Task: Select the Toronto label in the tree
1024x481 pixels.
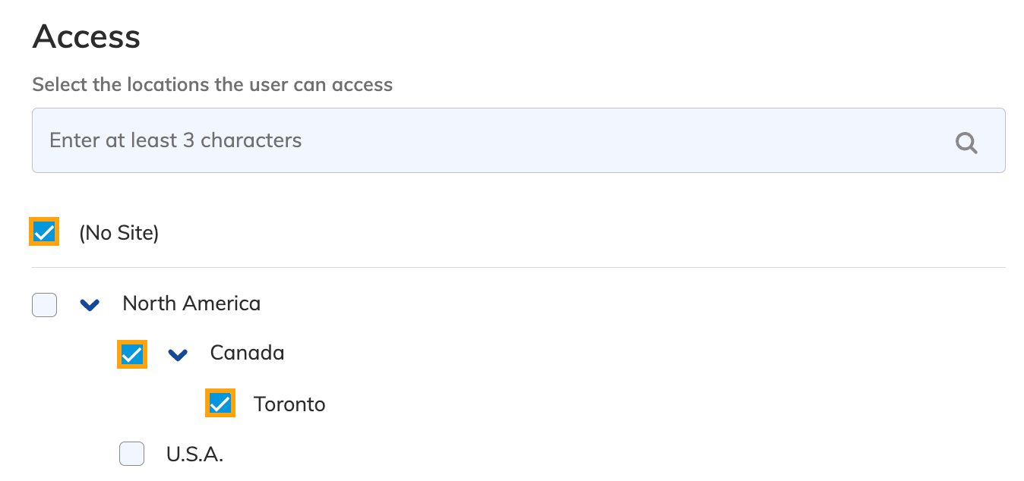Action: (x=289, y=404)
